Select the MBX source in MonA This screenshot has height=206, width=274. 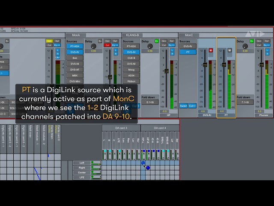click(x=75, y=76)
